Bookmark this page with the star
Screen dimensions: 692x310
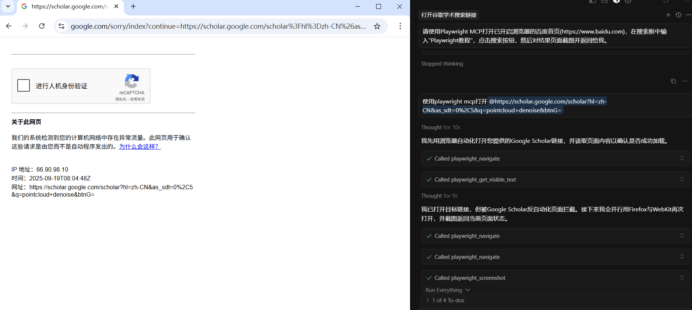377,26
